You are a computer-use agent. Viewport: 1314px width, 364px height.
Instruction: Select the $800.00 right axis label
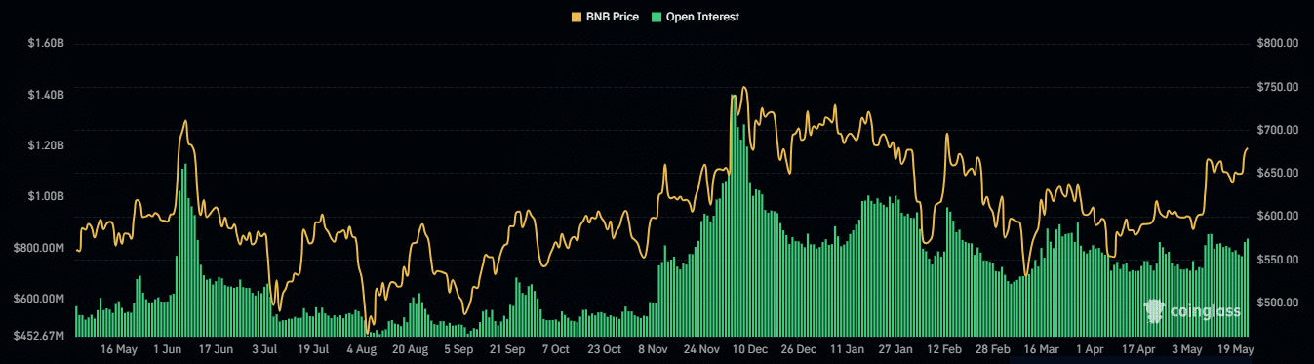pos(1278,44)
